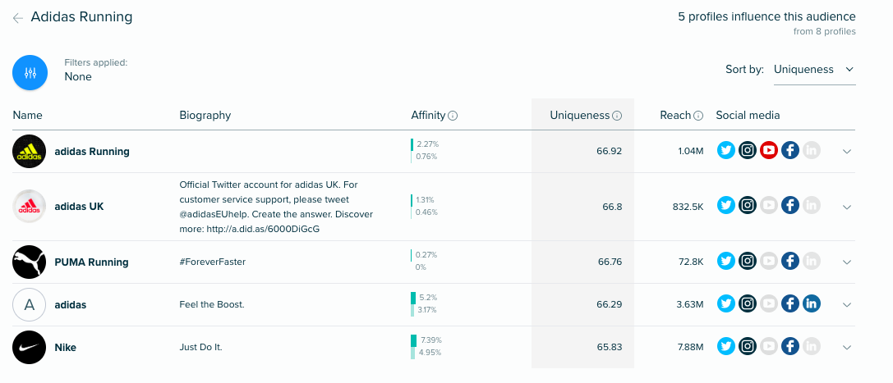Image resolution: width=893 pixels, height=383 pixels.
Task: Expand the adidas Running row chevron
Action: click(847, 151)
